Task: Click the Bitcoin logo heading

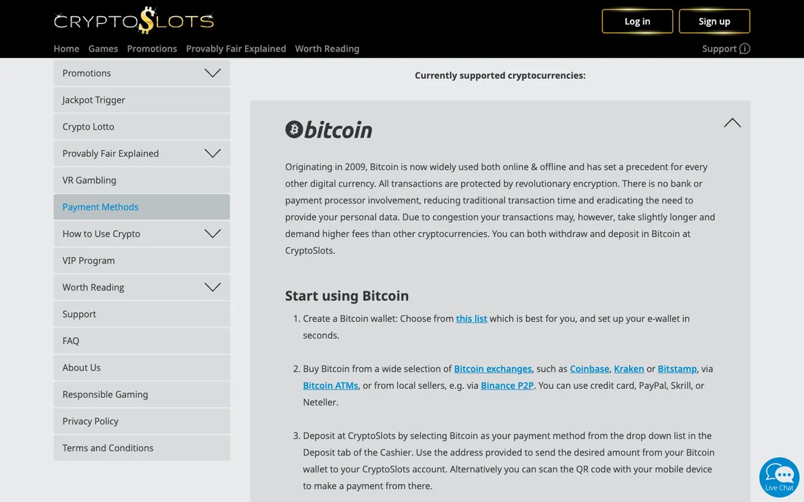Action: point(328,130)
